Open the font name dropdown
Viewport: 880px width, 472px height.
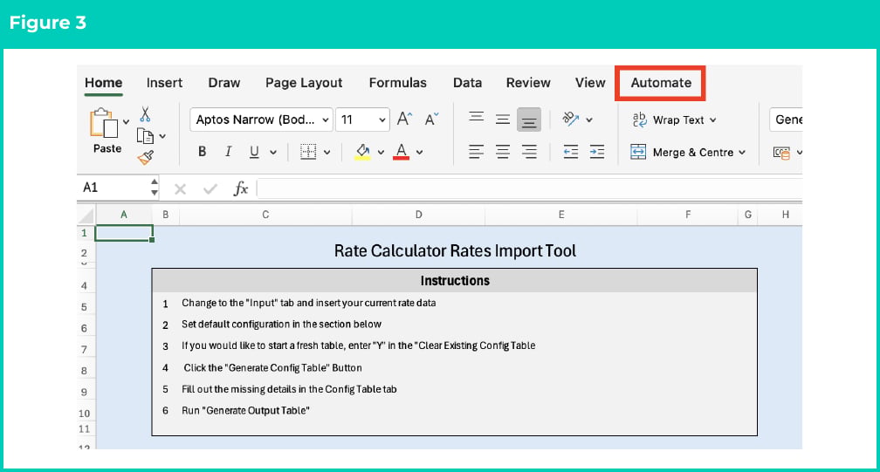pos(325,120)
